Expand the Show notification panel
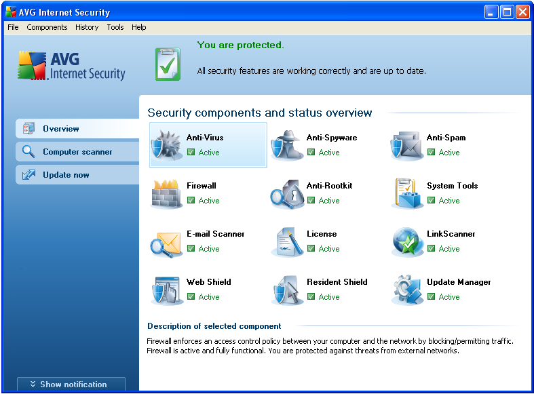 (x=71, y=384)
